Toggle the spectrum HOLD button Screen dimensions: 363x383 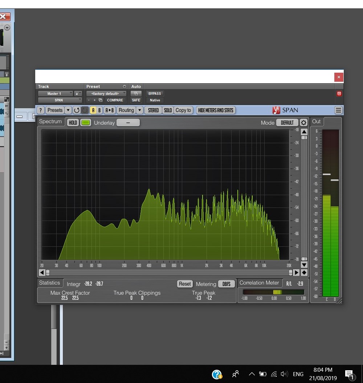(73, 122)
